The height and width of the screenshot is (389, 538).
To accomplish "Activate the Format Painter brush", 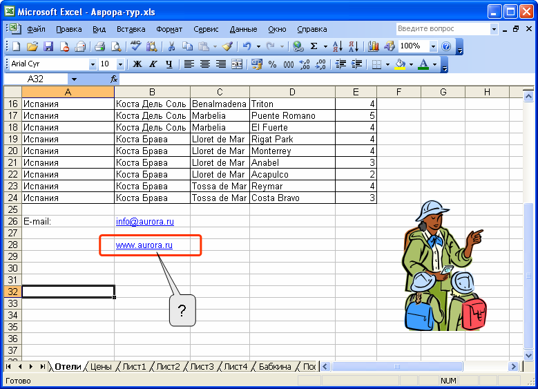I will [228, 46].
